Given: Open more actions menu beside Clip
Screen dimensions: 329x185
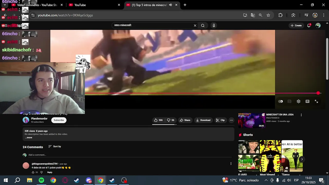Looking at the screenshot, I should [x=231, y=120].
